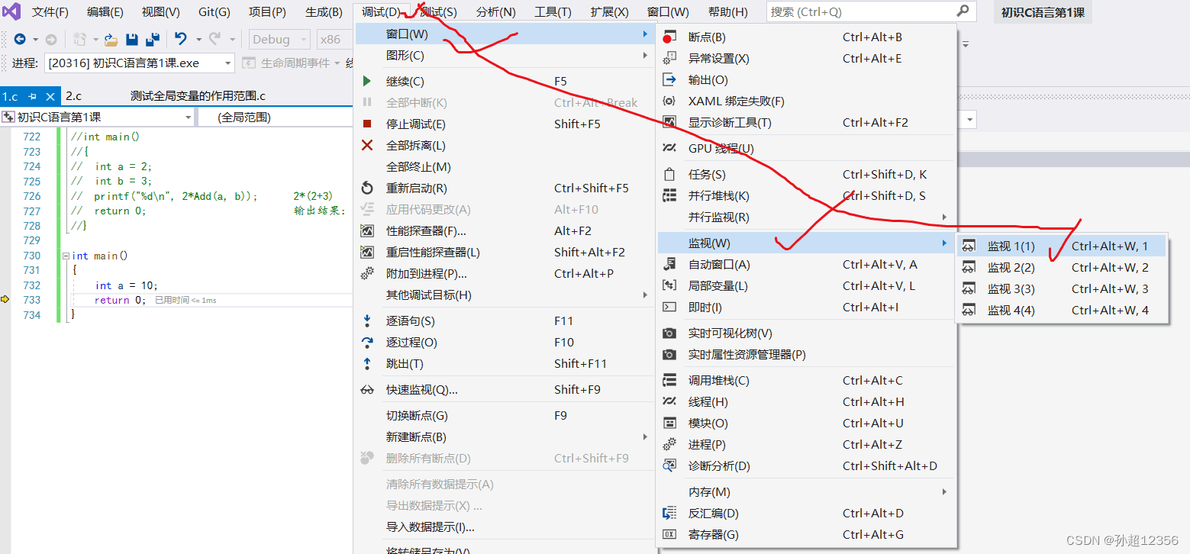This screenshot has height=554, width=1190.
Task: Open the x86 platform dropdown
Action: pos(336,40)
